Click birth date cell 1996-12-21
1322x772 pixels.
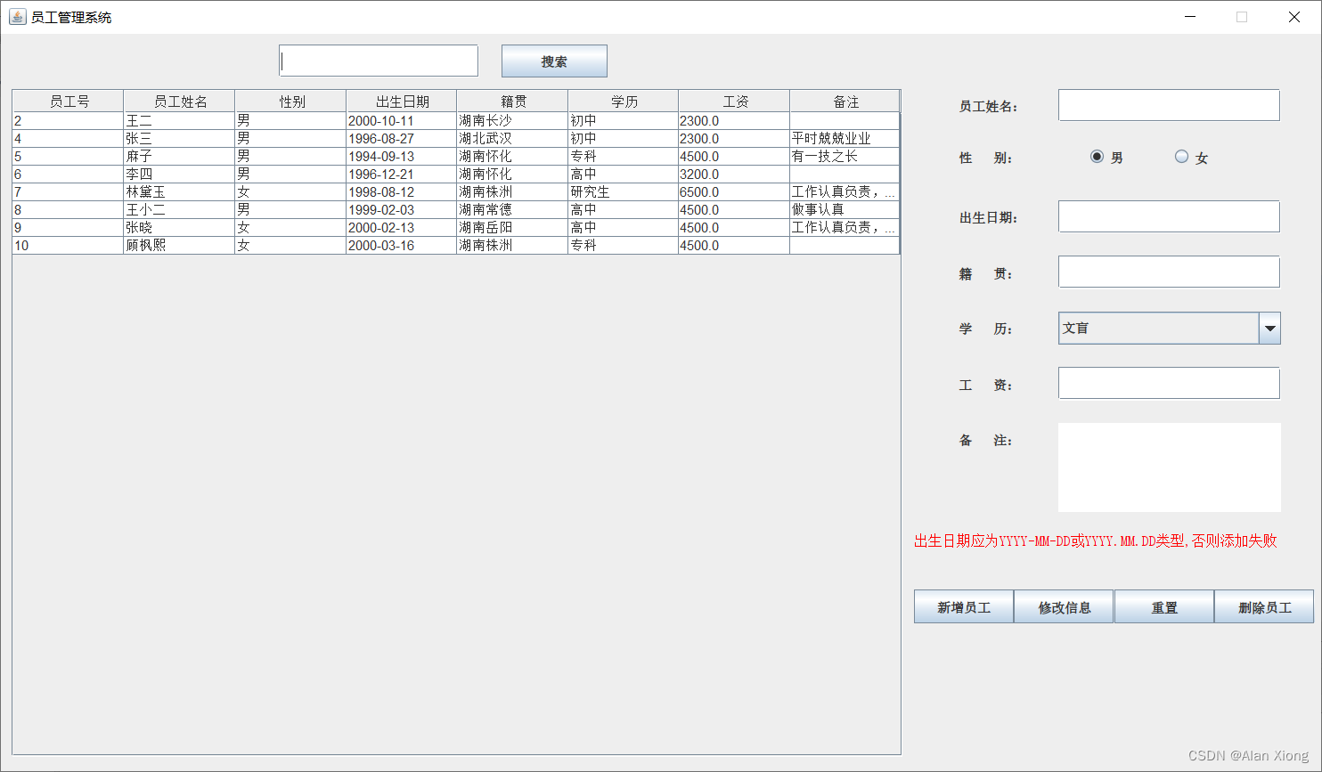point(401,174)
